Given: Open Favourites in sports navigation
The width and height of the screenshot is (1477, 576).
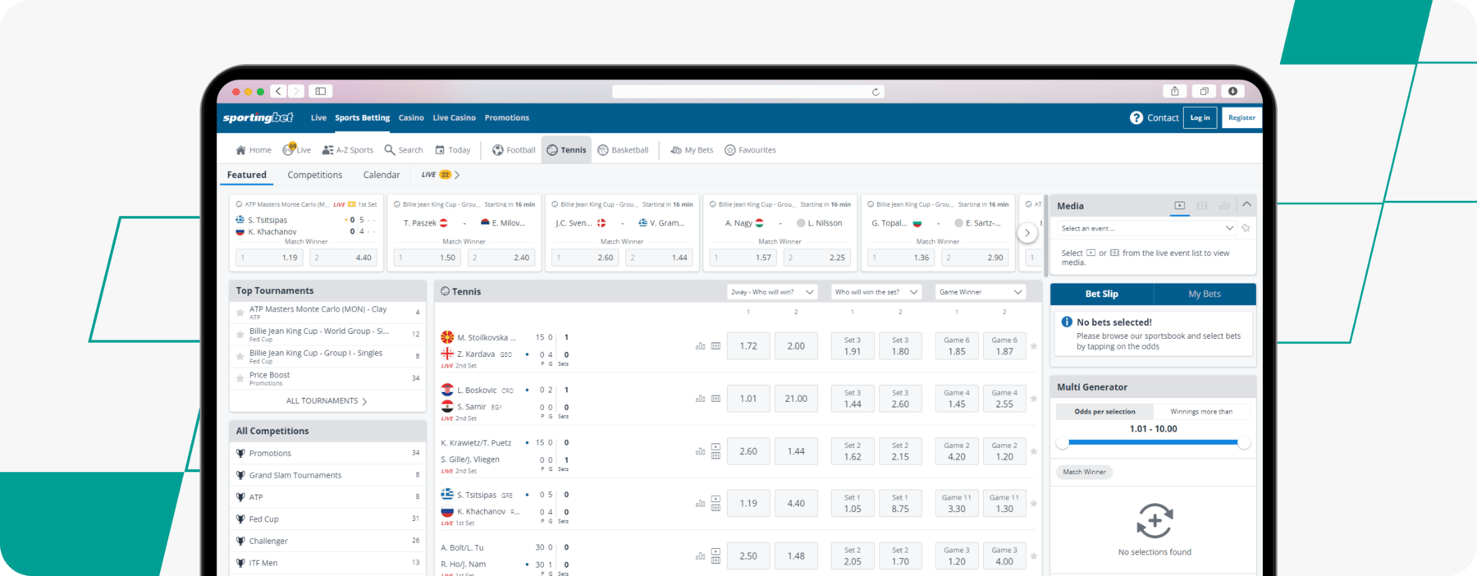Looking at the screenshot, I should (x=750, y=150).
